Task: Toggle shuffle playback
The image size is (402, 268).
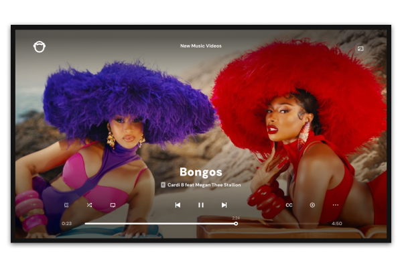Action: pos(89,205)
